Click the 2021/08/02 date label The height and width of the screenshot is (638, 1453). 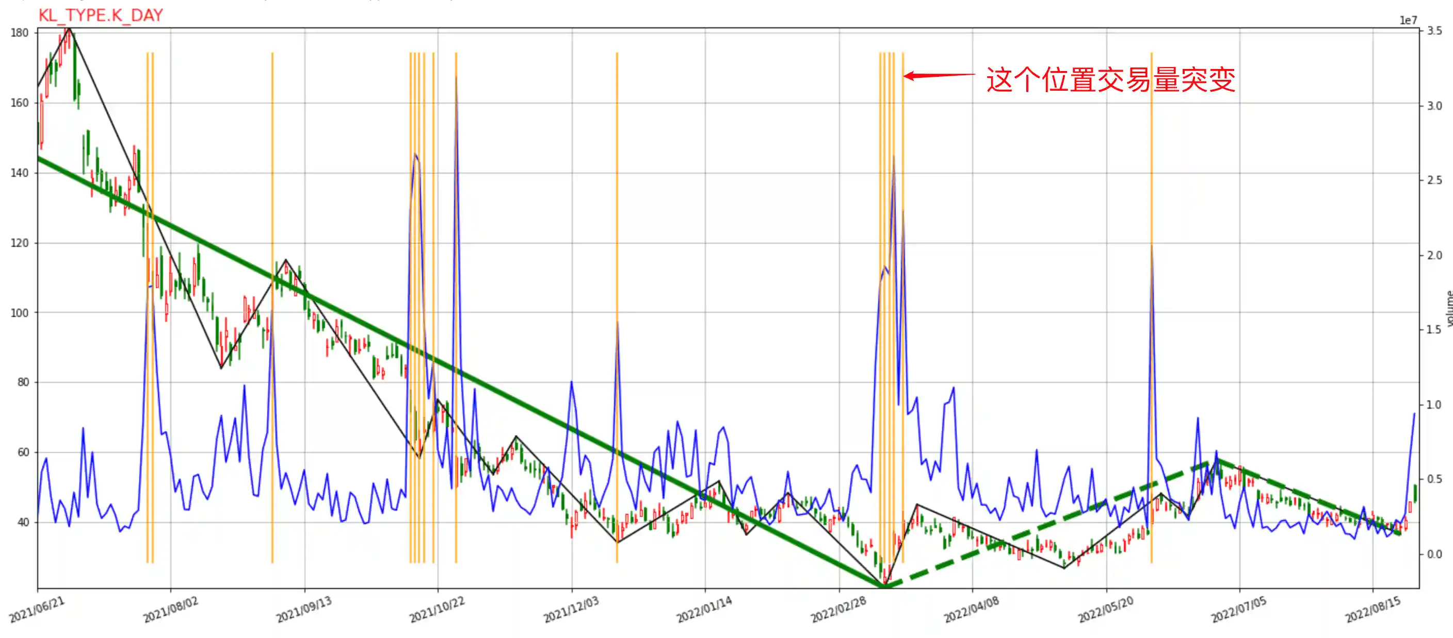tap(170, 610)
